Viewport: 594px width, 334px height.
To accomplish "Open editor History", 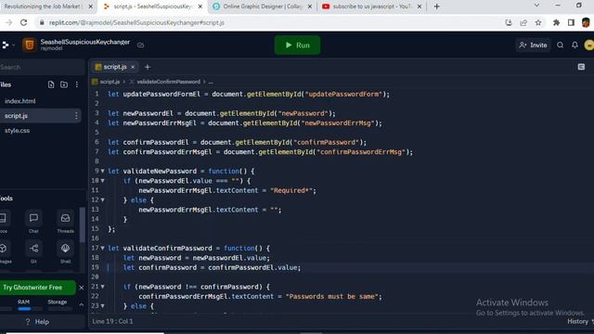I will point(577,322).
